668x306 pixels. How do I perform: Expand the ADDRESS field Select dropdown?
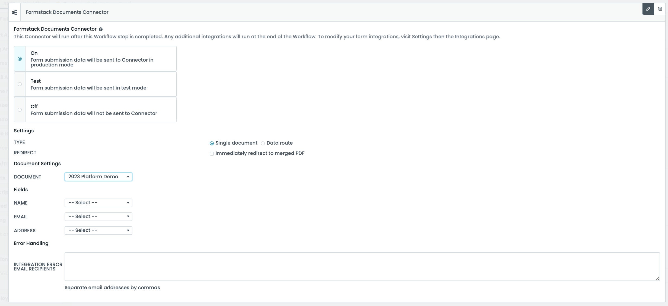[x=98, y=230]
